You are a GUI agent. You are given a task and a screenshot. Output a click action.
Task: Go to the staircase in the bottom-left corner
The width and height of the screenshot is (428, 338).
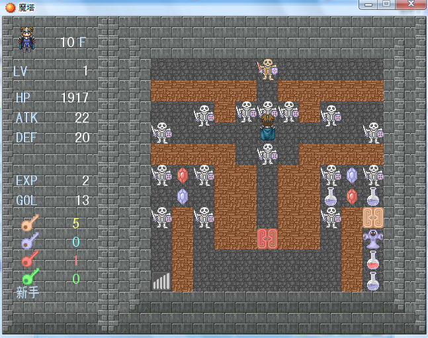coord(161,281)
